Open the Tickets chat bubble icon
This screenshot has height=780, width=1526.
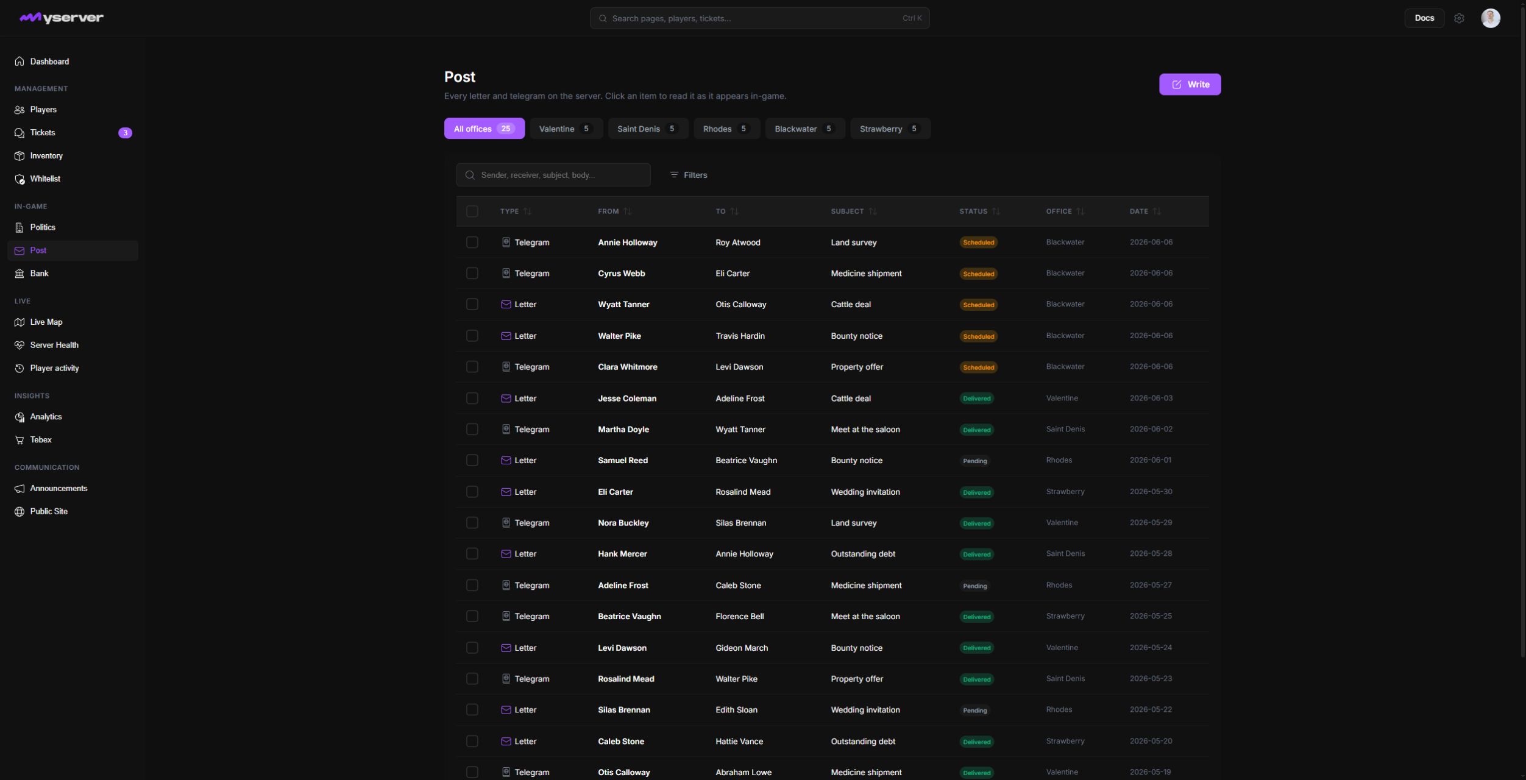pos(20,133)
